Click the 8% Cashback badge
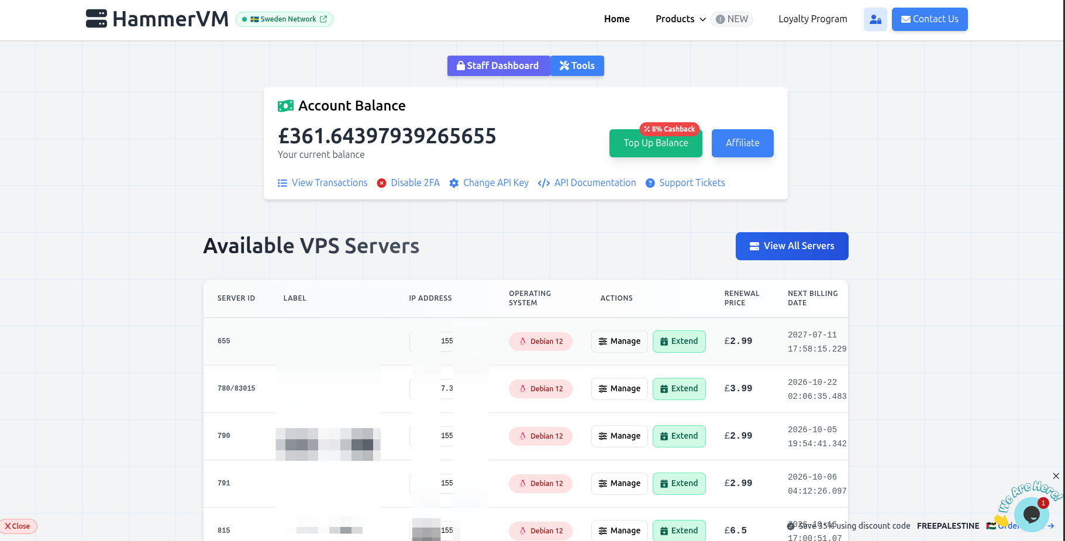Screen dimensions: 1065x541 [x=669, y=129]
